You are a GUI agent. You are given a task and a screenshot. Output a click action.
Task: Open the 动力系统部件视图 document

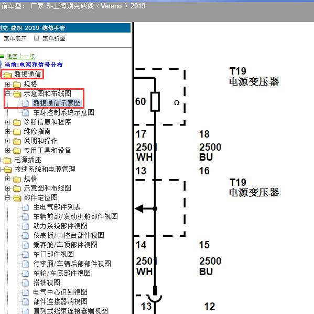pyautogui.click(x=60, y=226)
